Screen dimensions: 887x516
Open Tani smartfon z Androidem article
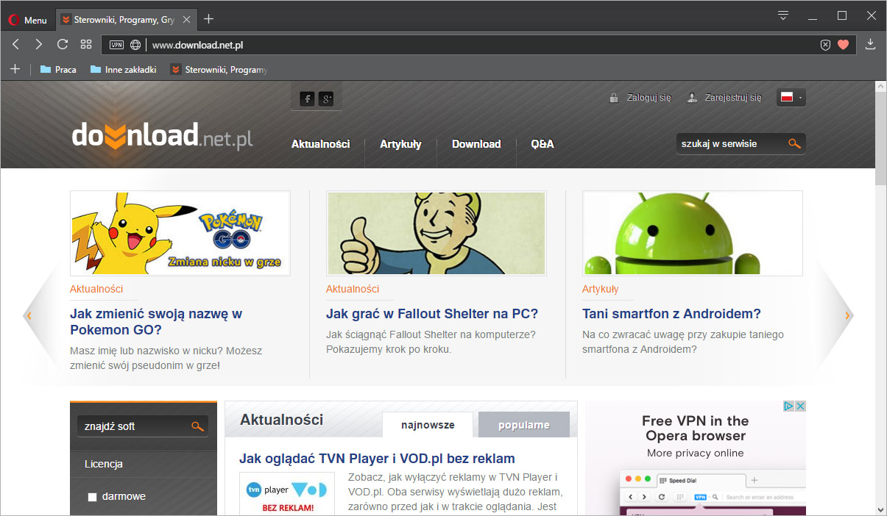coord(671,314)
